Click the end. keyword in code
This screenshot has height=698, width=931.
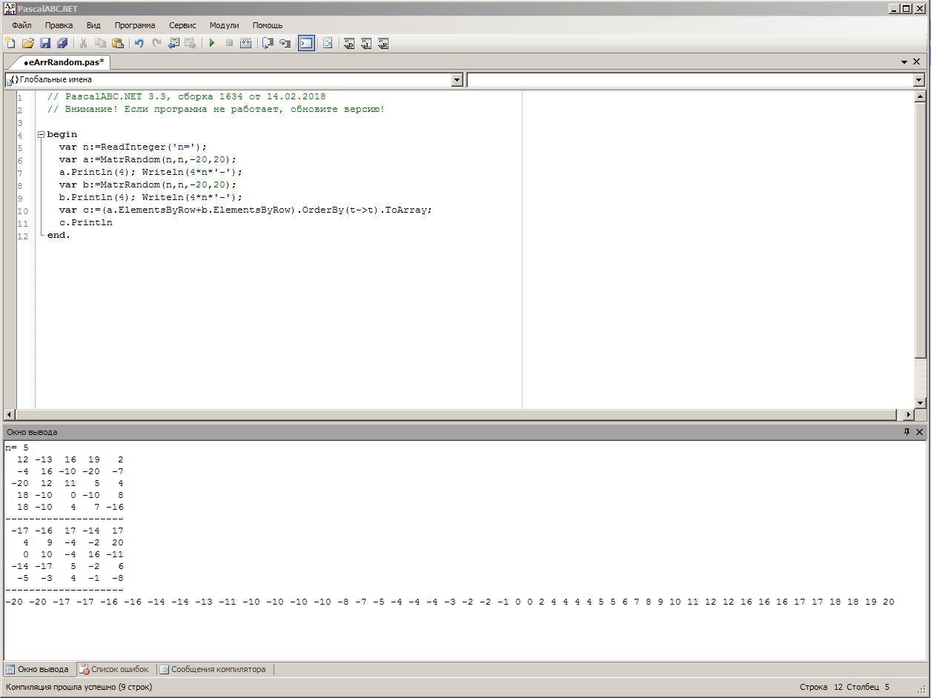(x=59, y=235)
